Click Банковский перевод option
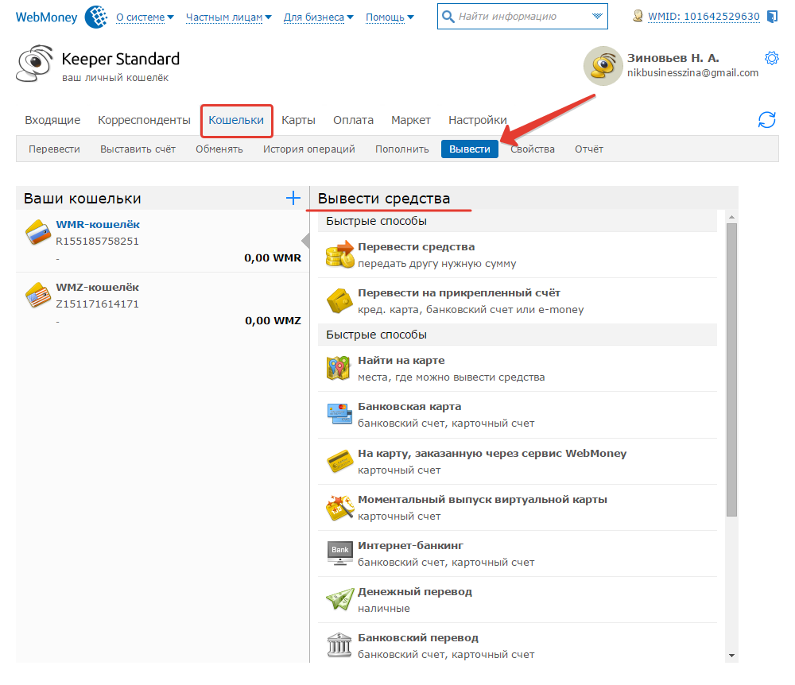795x685 pixels. (518, 643)
